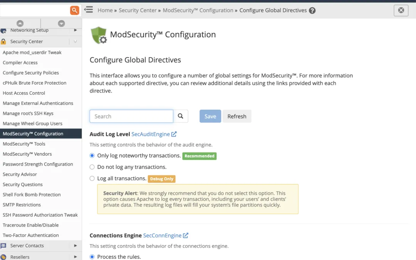Open Security Advisor from the sidebar
Viewport: 416px width, 260px height.
point(20,174)
